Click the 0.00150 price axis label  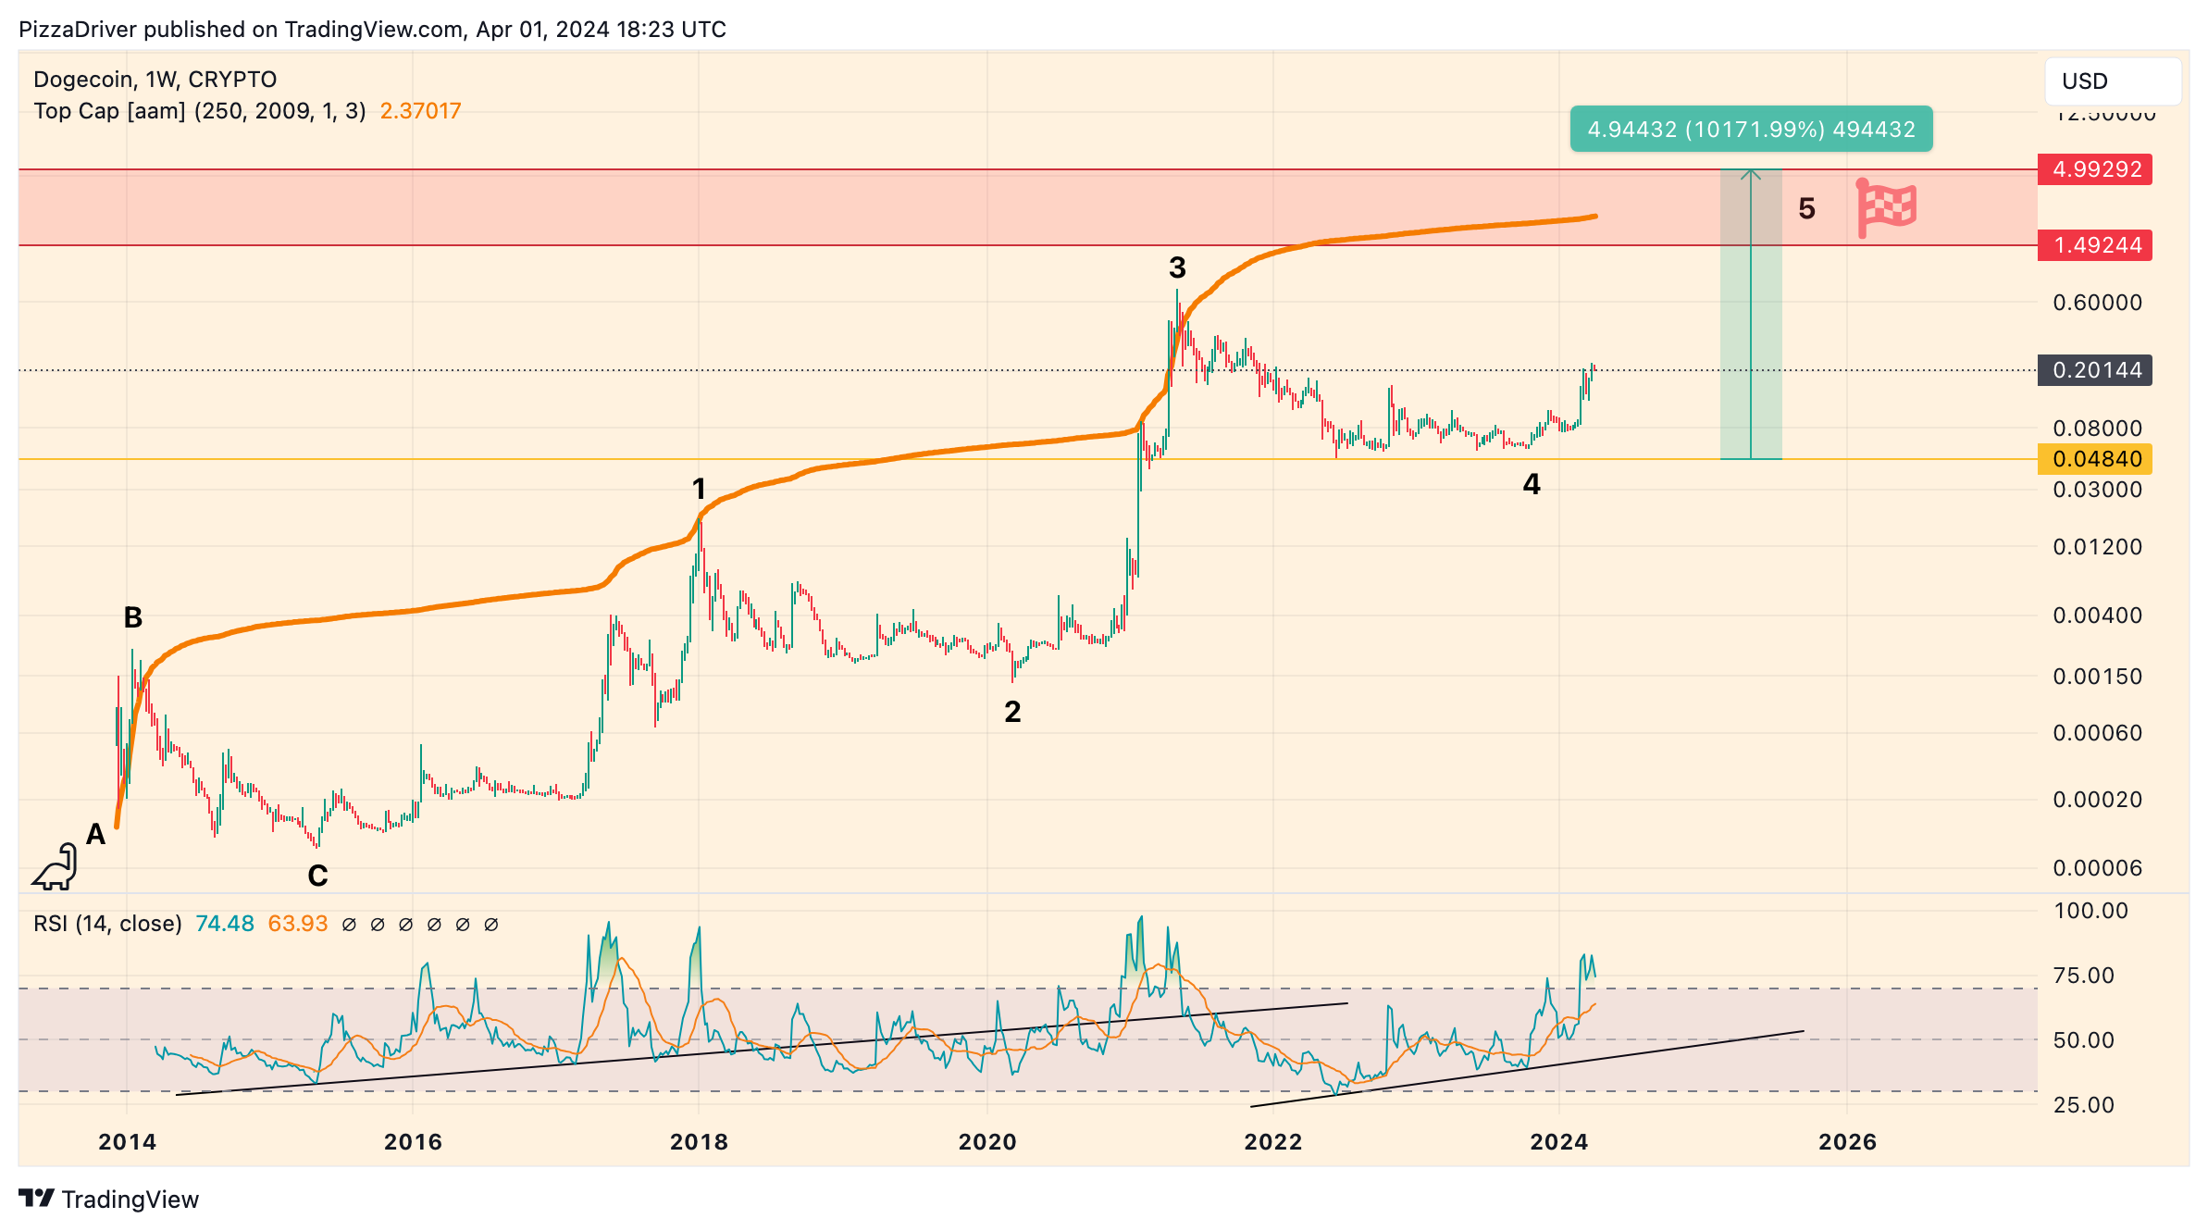coord(2098,677)
